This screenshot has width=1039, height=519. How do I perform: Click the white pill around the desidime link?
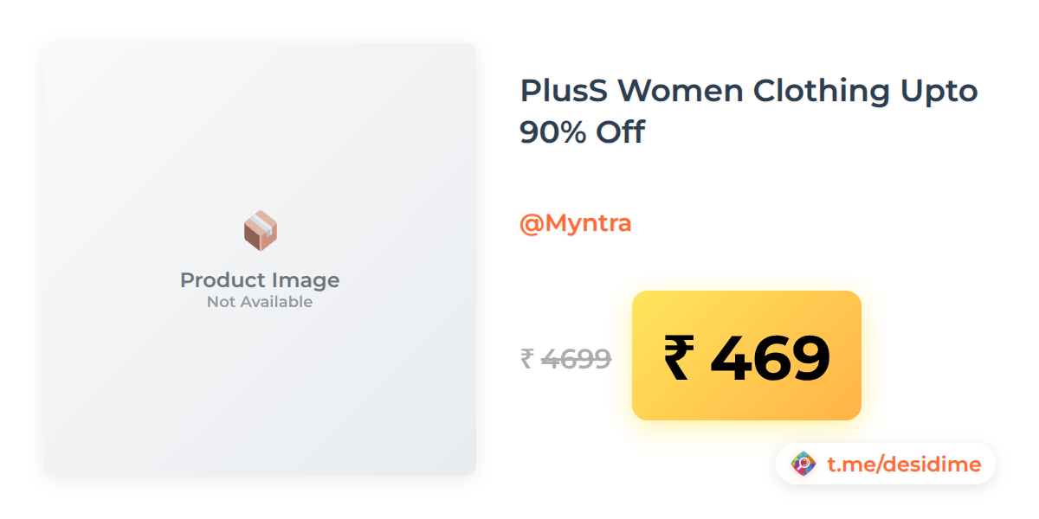pos(886,465)
